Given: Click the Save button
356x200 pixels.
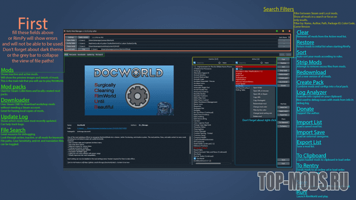Looking at the screenshot, I should point(283,160).
